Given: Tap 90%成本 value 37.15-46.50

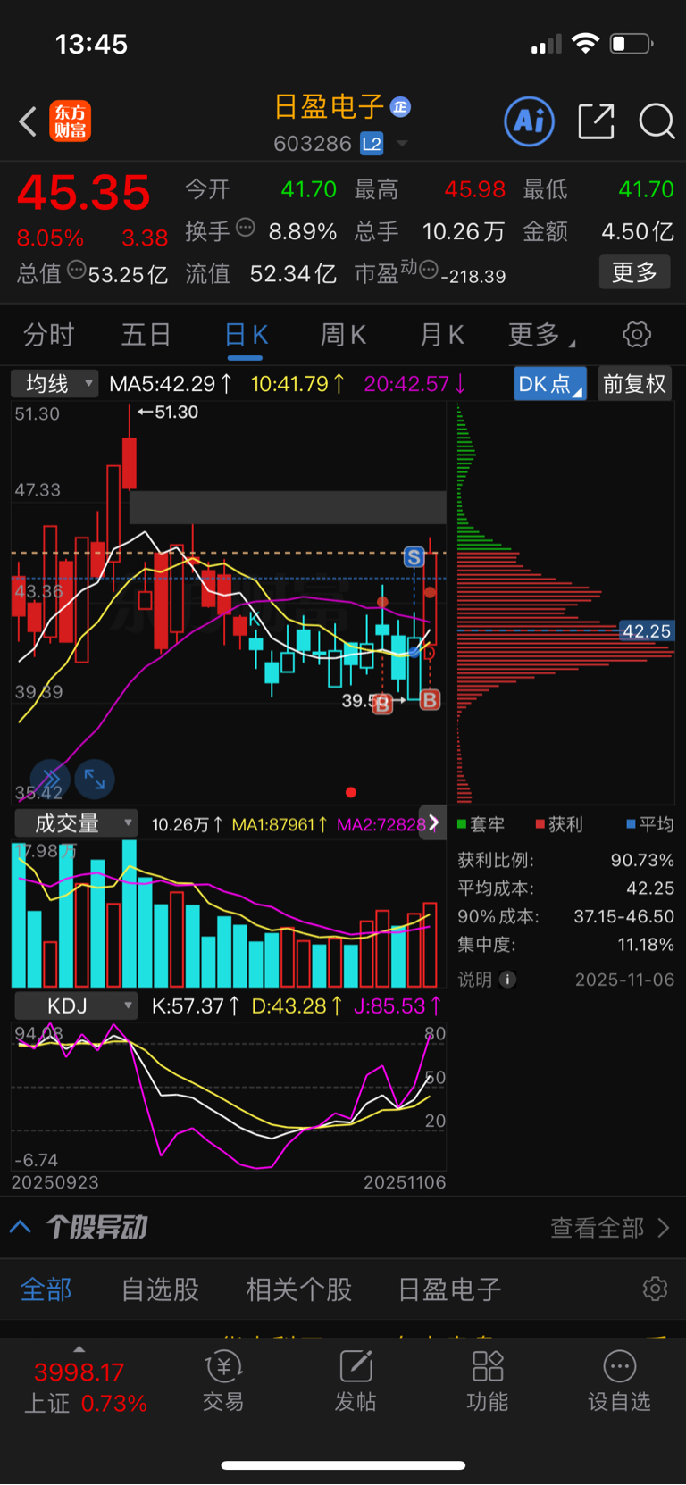Looking at the screenshot, I should pos(624,916).
